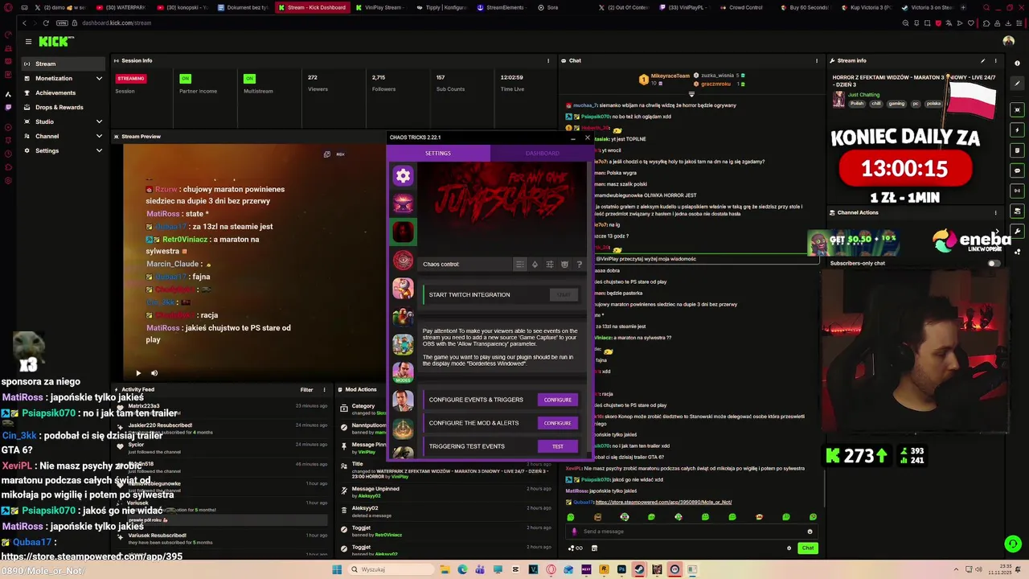The width and height of the screenshot is (1029, 579).
Task: Select the highlighted red horror game icon
Action: 403,232
